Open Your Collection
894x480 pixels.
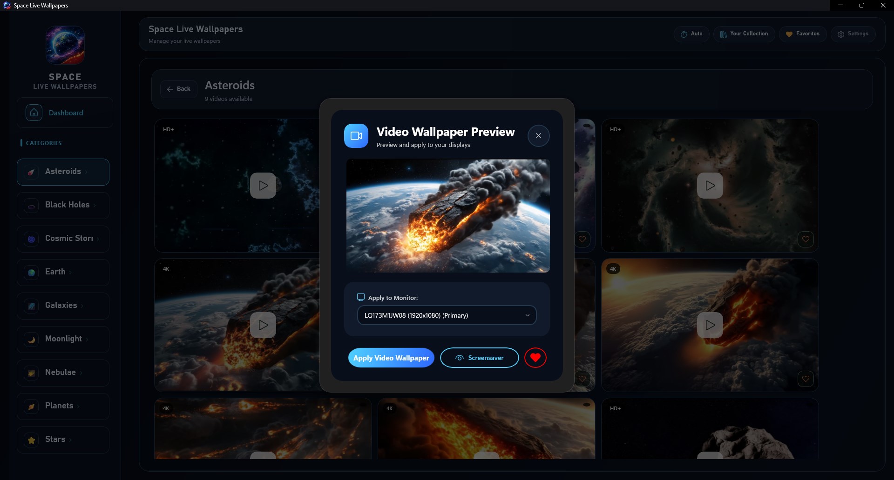[744, 34]
